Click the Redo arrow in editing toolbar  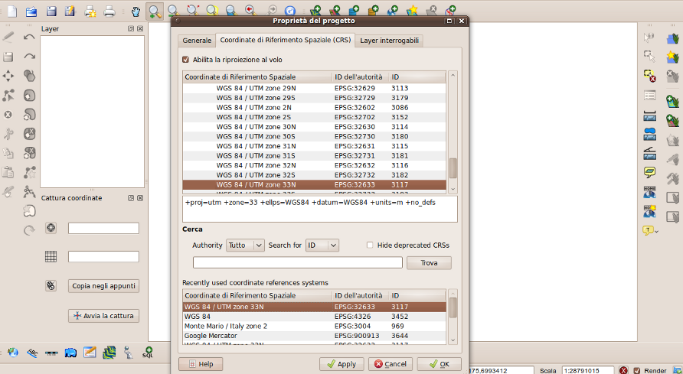(29, 57)
